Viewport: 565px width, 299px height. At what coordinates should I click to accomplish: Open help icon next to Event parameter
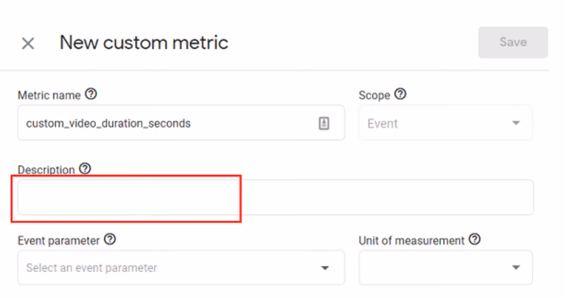coord(110,239)
